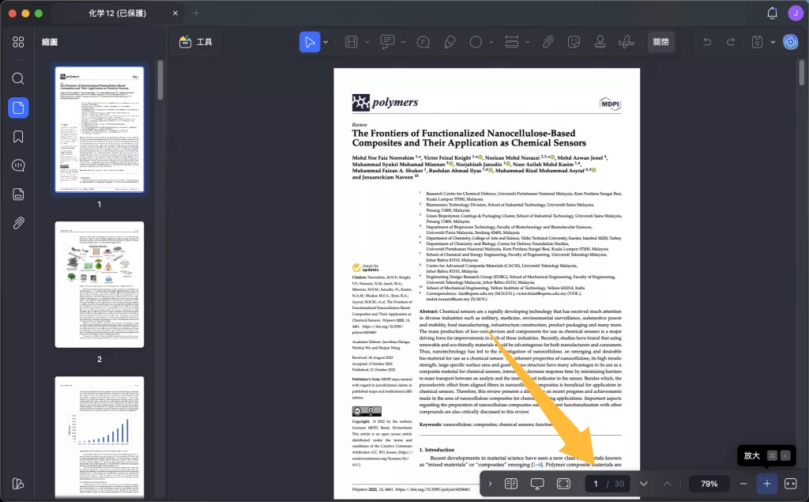Click the zoom out minus button
The width and height of the screenshot is (809, 502).
pos(743,483)
